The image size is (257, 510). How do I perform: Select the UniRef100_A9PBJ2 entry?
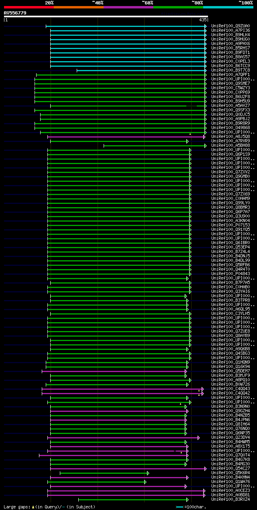coord(230,119)
